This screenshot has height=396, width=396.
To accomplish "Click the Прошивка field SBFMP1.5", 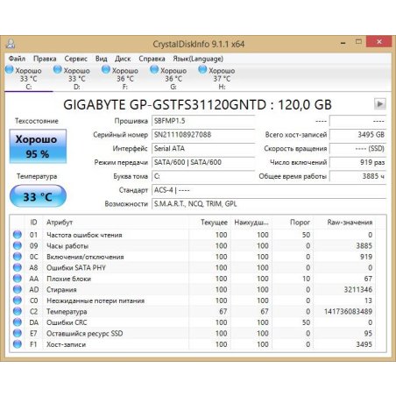I will tap(203, 121).
